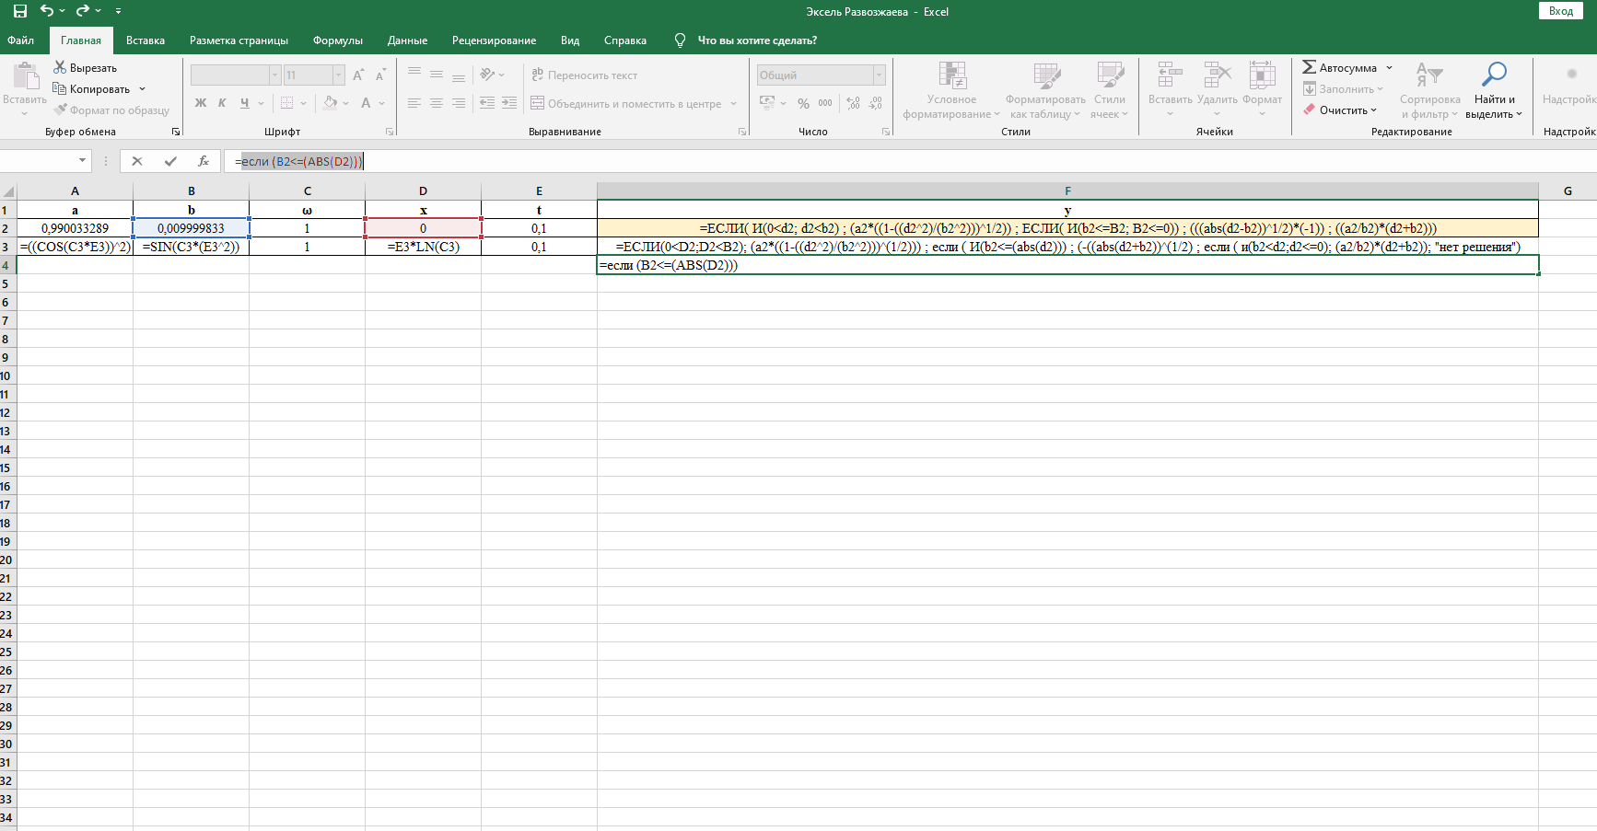The height and width of the screenshot is (831, 1597).
Task: Open the Рецензирование tab
Action: point(494,40)
